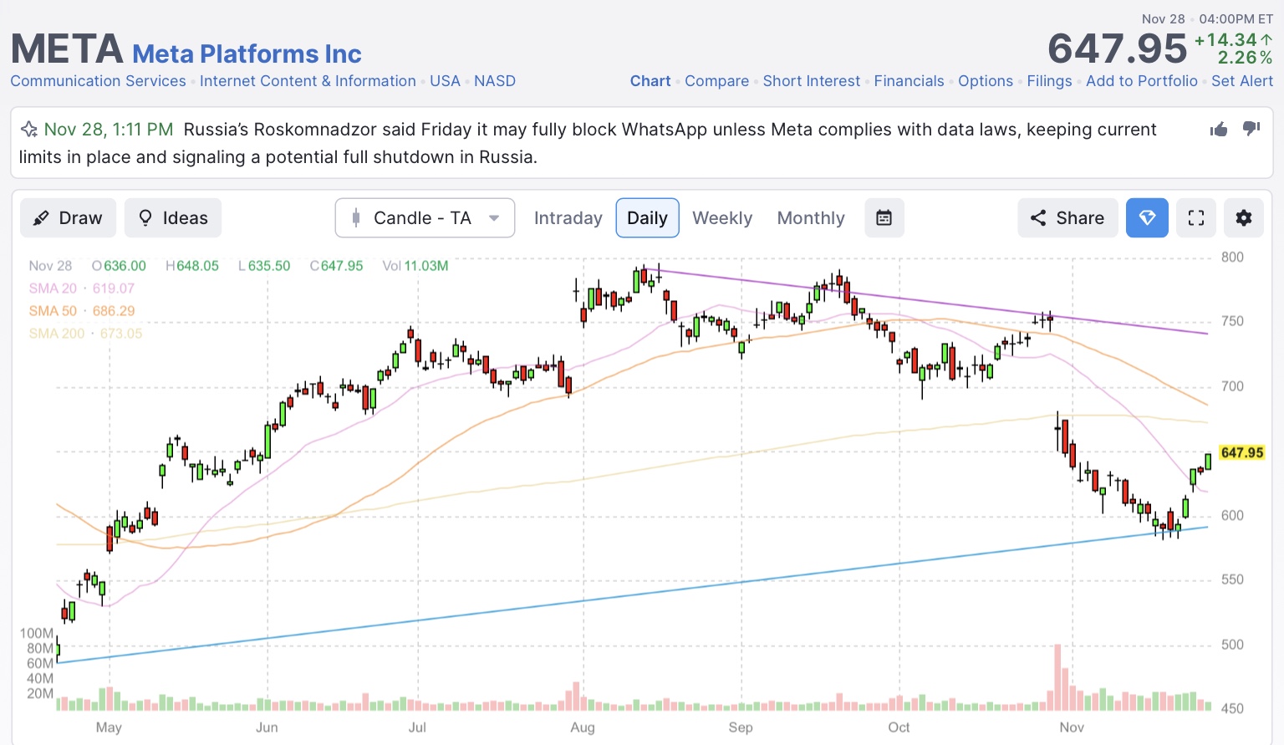
Task: Share the chart
Action: pyautogui.click(x=1067, y=218)
